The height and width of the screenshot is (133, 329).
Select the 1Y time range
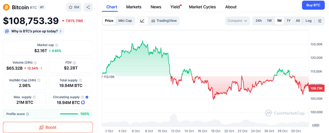coord(288,21)
